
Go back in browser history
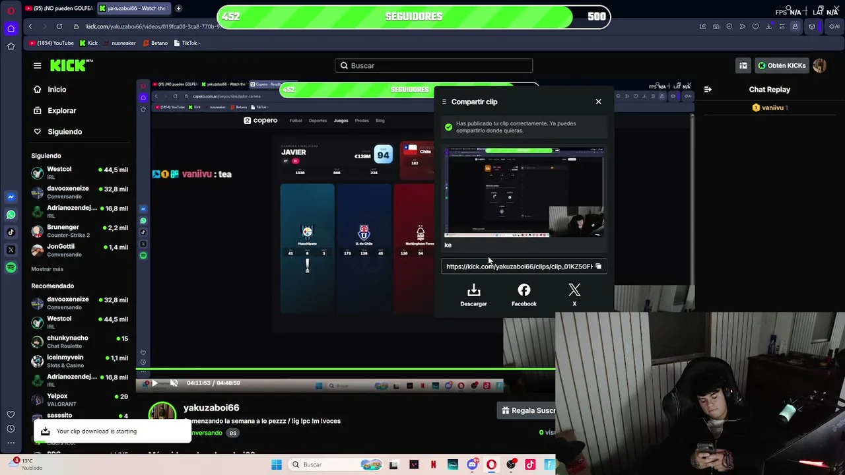coord(30,26)
